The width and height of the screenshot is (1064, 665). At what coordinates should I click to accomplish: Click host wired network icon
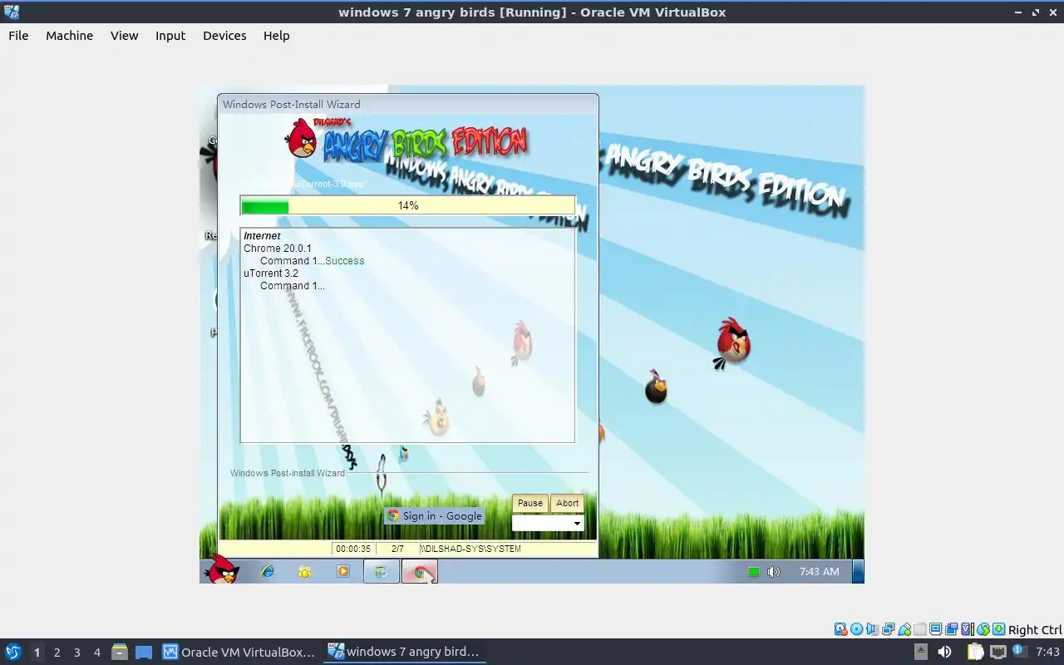997,653
